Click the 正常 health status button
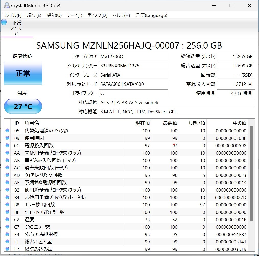The image size is (259, 256). click(x=23, y=73)
